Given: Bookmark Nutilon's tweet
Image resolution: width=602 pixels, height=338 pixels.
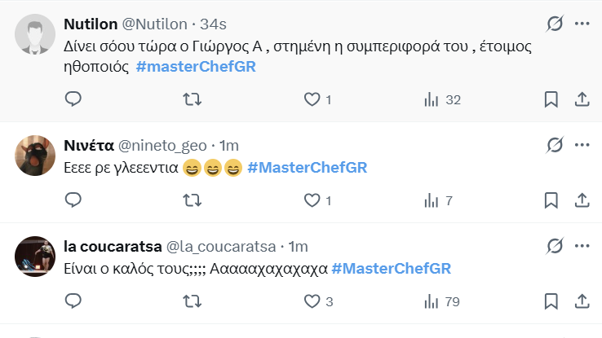Looking at the screenshot, I should [x=551, y=99].
